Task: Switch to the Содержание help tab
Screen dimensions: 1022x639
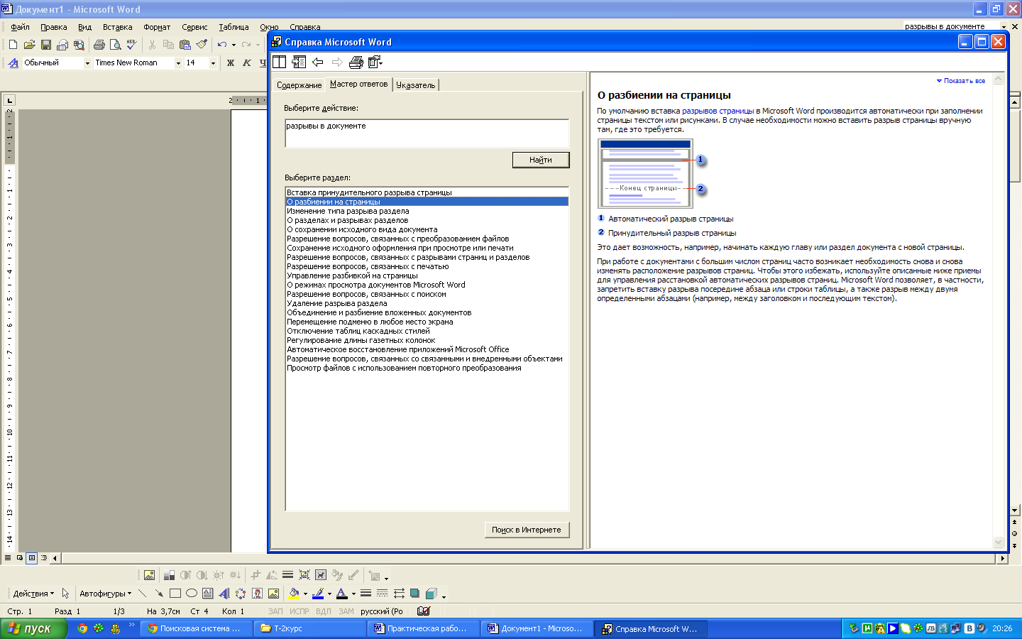Action: tap(299, 85)
